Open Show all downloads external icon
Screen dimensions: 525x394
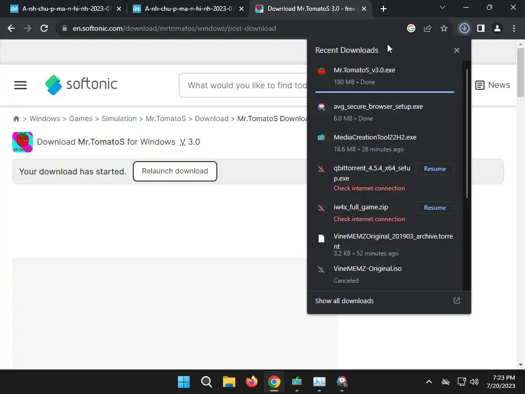[456, 301]
